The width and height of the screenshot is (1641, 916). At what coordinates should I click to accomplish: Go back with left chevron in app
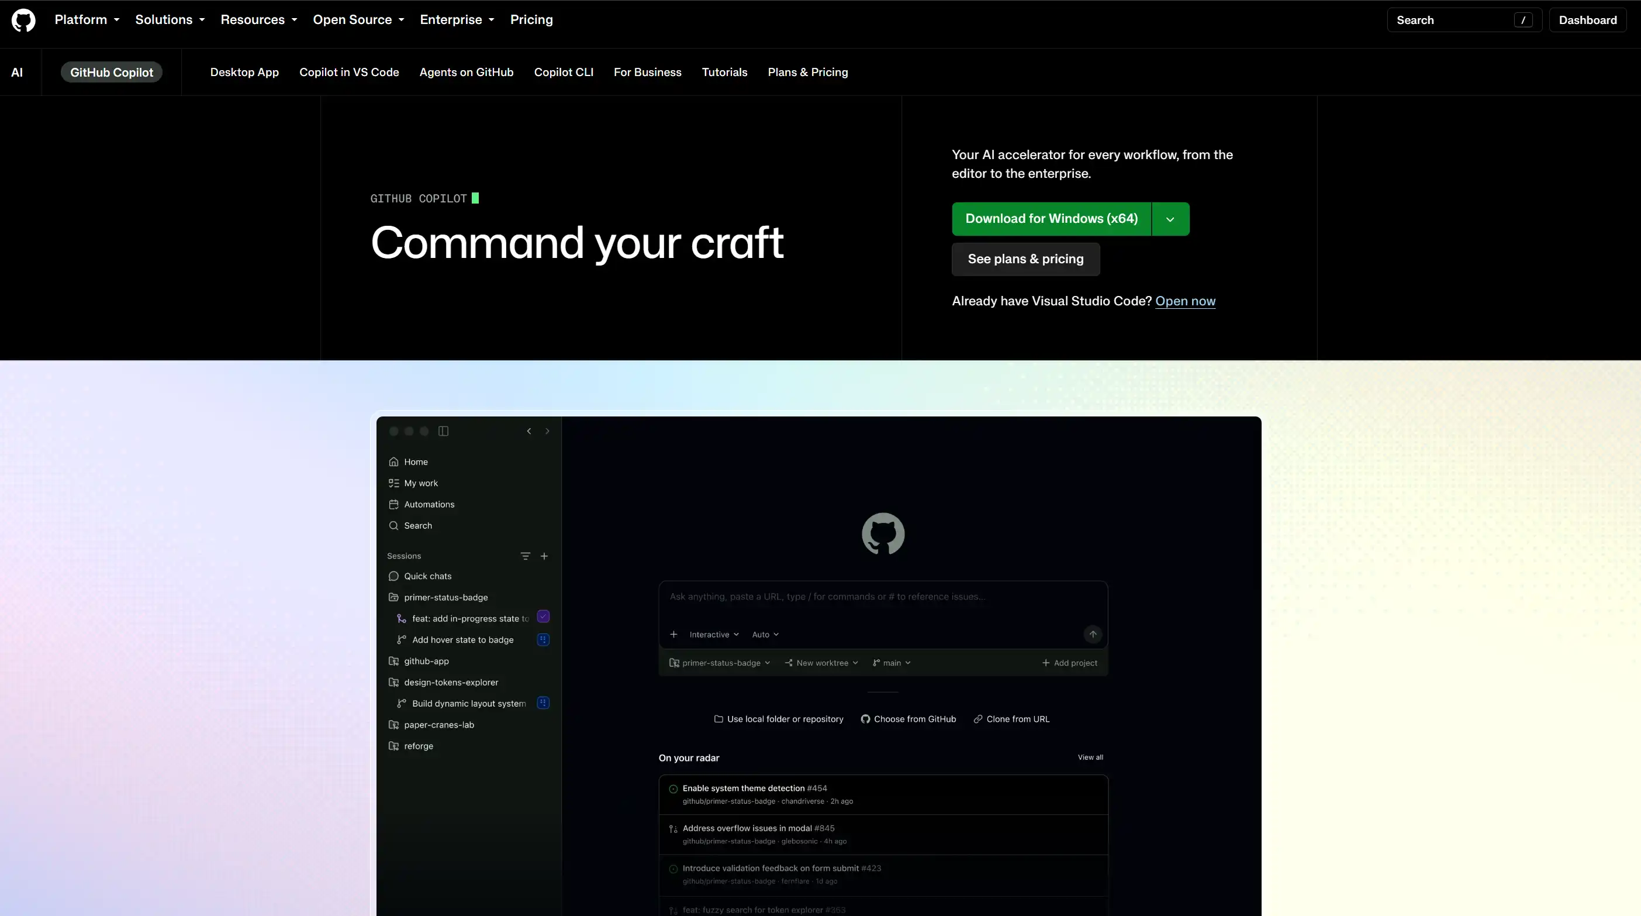pyautogui.click(x=528, y=431)
